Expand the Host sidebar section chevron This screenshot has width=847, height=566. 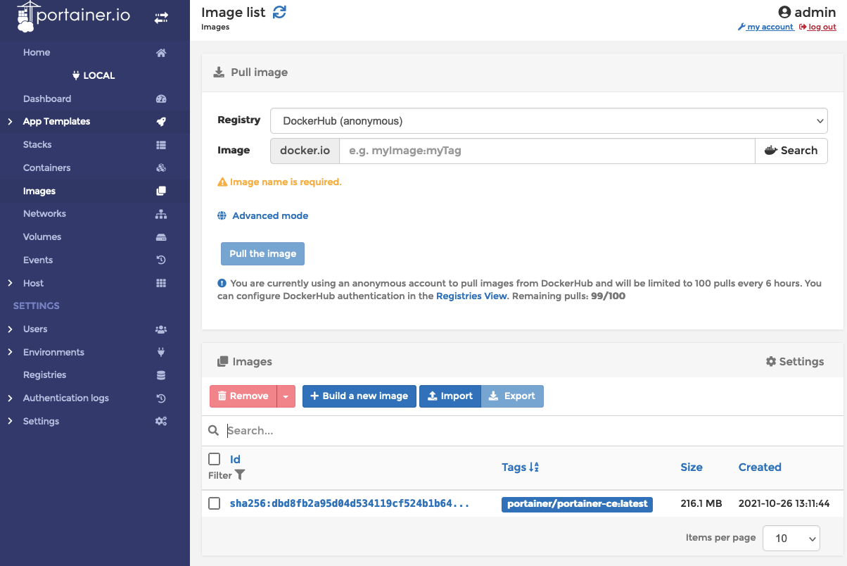11,284
